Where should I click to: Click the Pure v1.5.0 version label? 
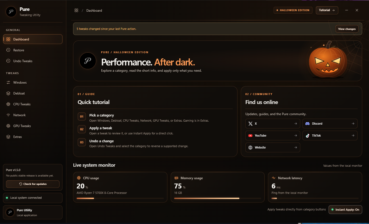click(13, 170)
